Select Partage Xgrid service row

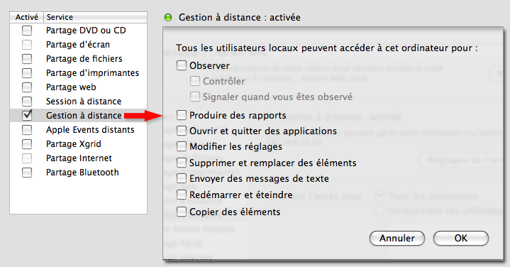79,144
